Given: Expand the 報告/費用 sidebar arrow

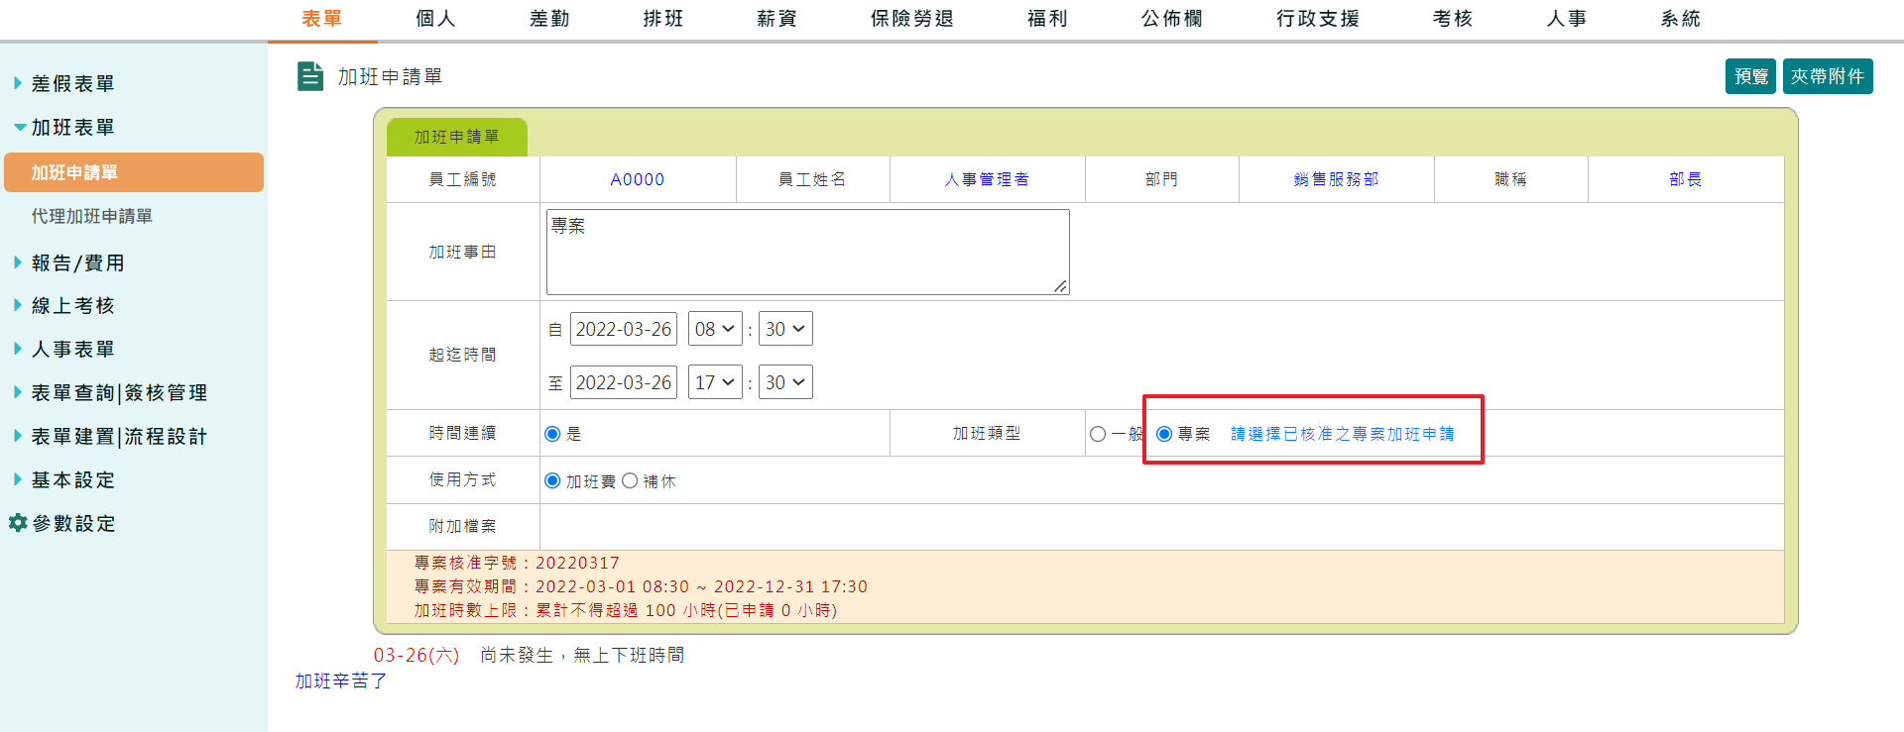Looking at the screenshot, I should click(x=18, y=262).
